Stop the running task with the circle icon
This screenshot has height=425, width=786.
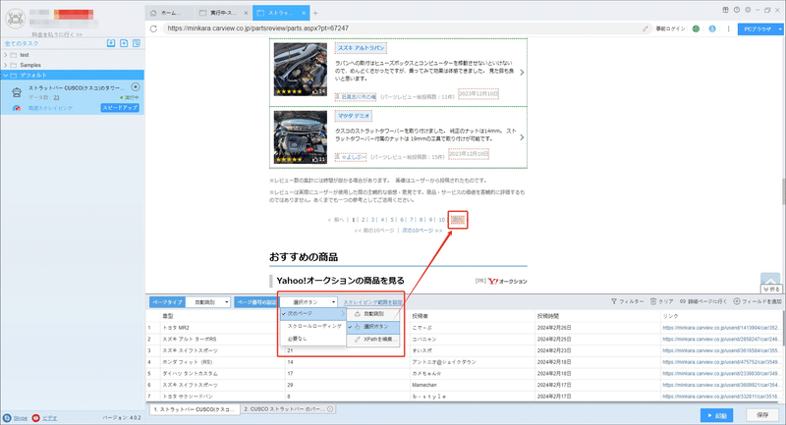[x=136, y=87]
